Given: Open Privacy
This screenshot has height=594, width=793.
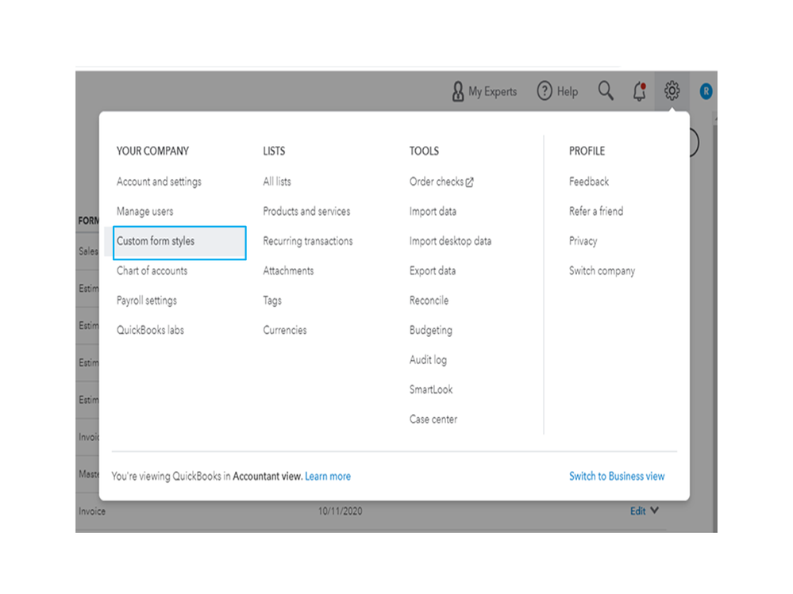Looking at the screenshot, I should click(x=583, y=241).
